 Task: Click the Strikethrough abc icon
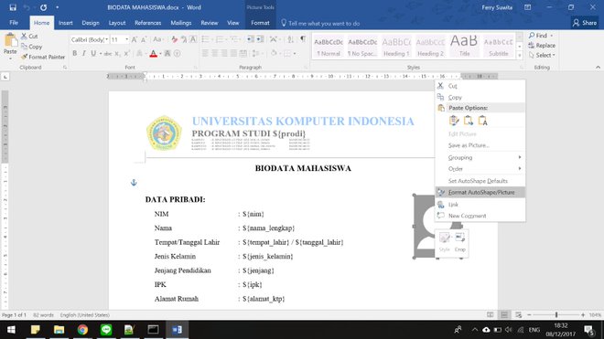point(108,54)
